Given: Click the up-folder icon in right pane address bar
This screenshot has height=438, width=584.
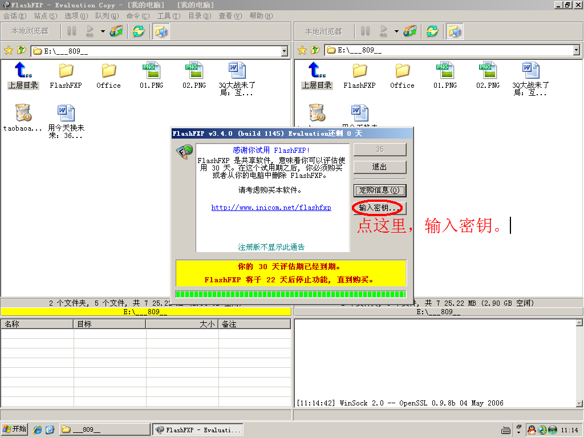Looking at the screenshot, I should (315, 51).
